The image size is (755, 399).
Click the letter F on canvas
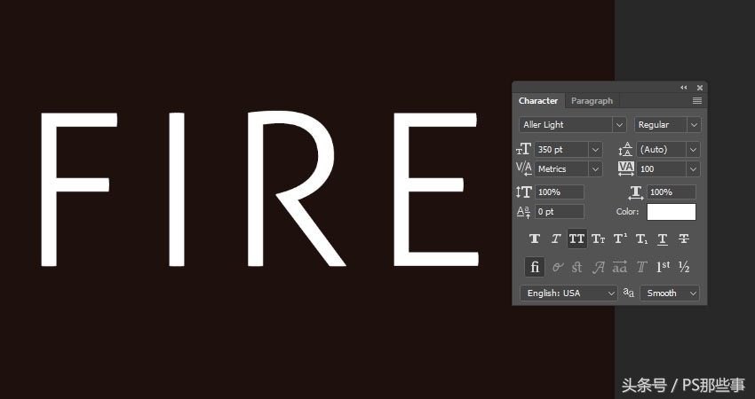[78, 190]
